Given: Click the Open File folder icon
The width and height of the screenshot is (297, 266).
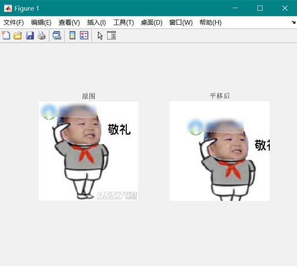Looking at the screenshot, I should (18, 36).
